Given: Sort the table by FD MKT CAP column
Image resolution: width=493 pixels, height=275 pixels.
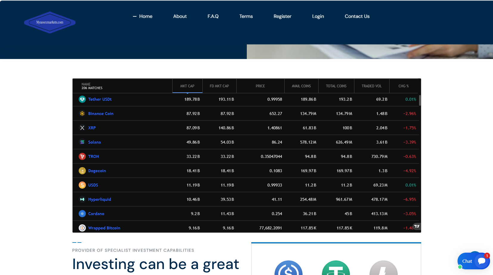Looking at the screenshot, I should (219, 86).
